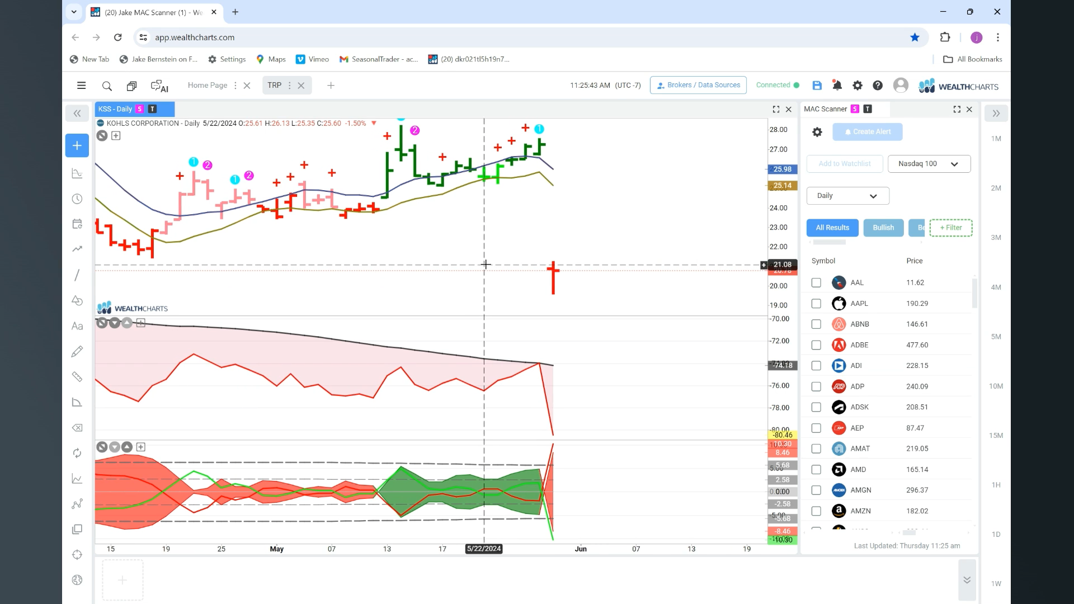The height and width of the screenshot is (604, 1074).
Task: Open the clock time tool icon
Action: tap(77, 199)
